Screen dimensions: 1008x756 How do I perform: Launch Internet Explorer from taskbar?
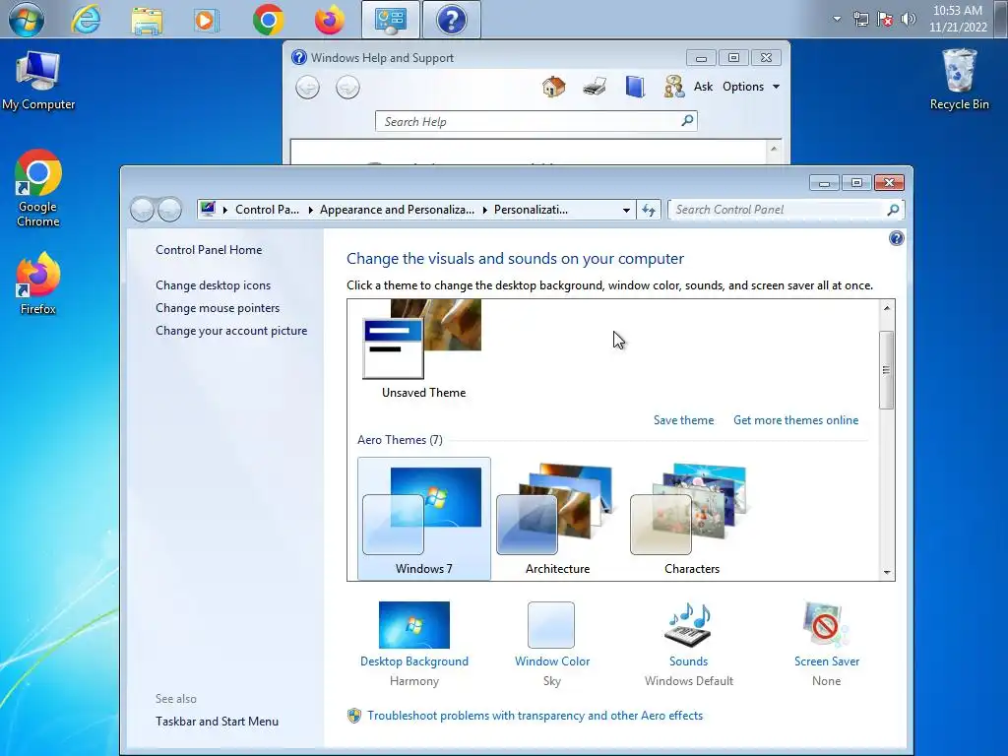click(86, 20)
